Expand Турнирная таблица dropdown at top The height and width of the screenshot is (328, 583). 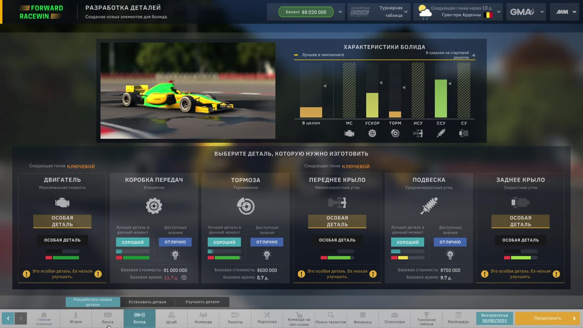(x=406, y=12)
